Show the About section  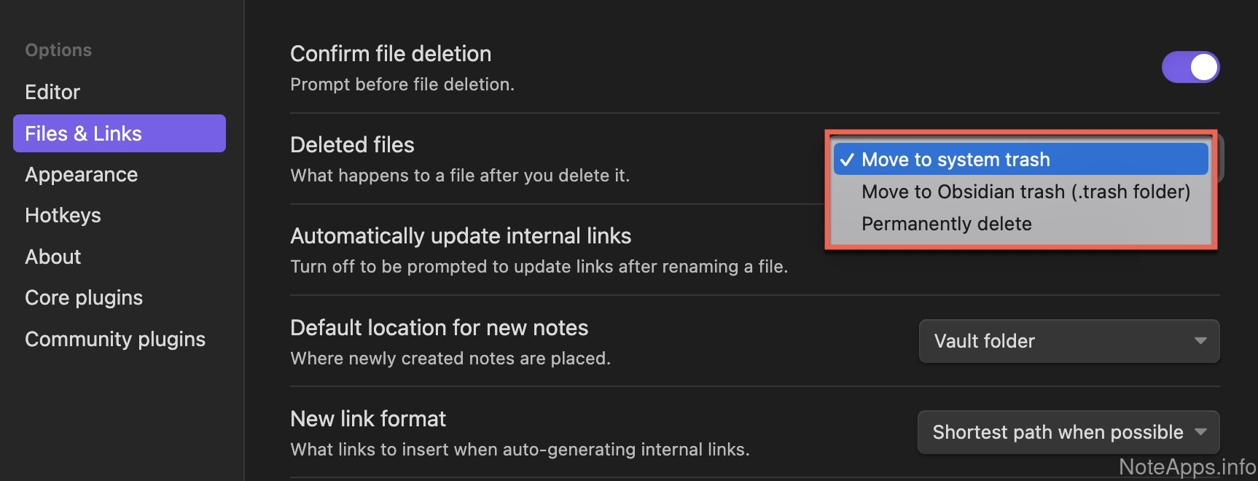[x=52, y=257]
